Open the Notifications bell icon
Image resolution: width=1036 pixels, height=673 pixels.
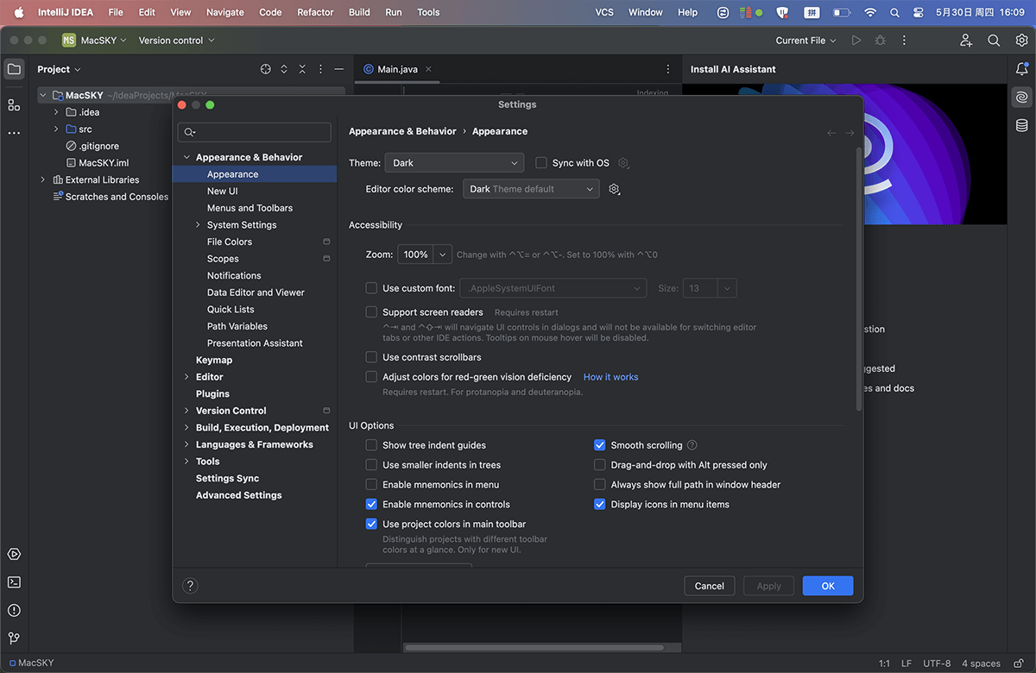(1022, 69)
